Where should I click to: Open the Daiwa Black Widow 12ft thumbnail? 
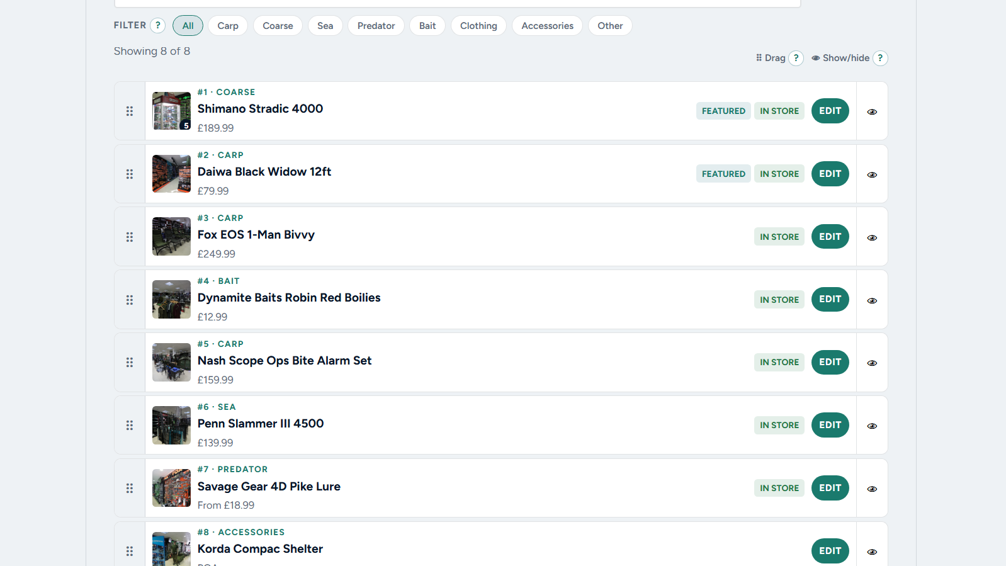171,174
